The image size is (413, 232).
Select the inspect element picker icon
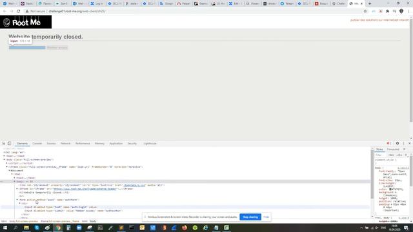tap(4, 143)
